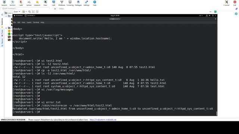Launch the MultiExec toolbar icon
The image size is (239, 134).
pos(62,3)
